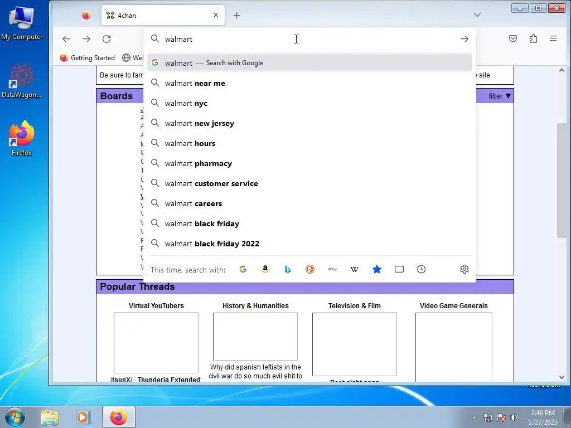Viewport: 571px width, 428px height.
Task: Search this time with Amazon icon
Action: pyautogui.click(x=265, y=269)
